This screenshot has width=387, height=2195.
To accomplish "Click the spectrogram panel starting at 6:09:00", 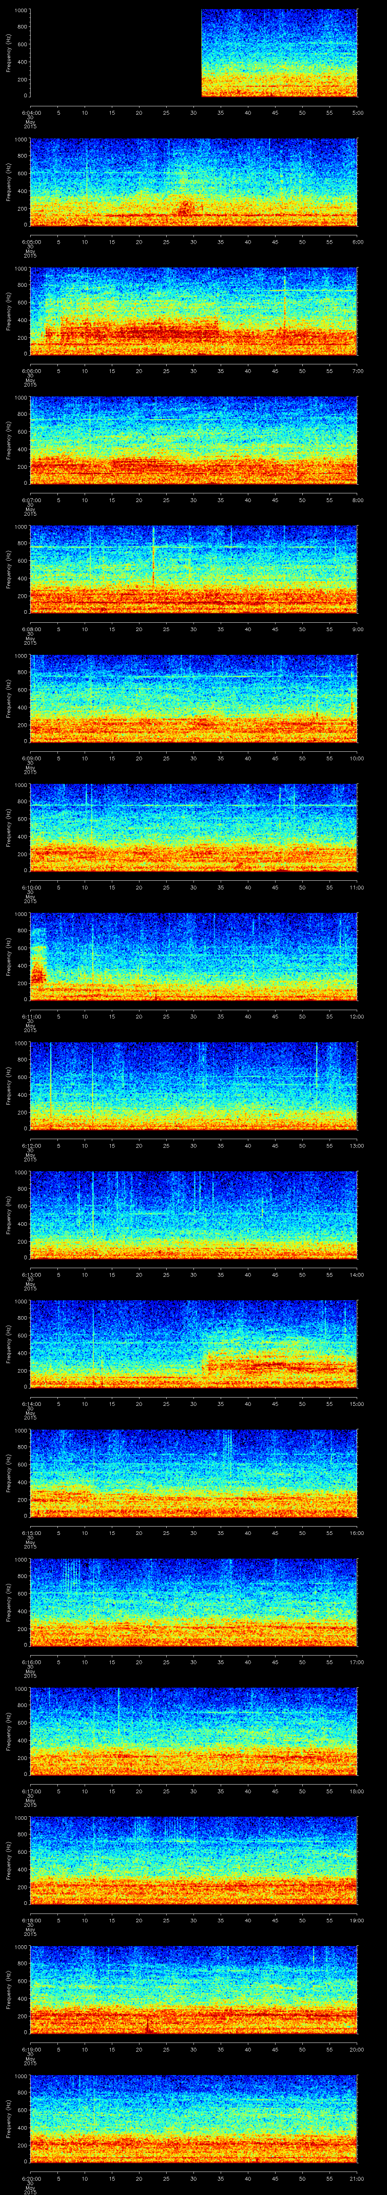I will [x=194, y=698].
